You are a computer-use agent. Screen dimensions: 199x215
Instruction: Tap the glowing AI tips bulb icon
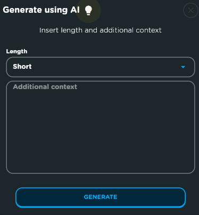(88, 10)
